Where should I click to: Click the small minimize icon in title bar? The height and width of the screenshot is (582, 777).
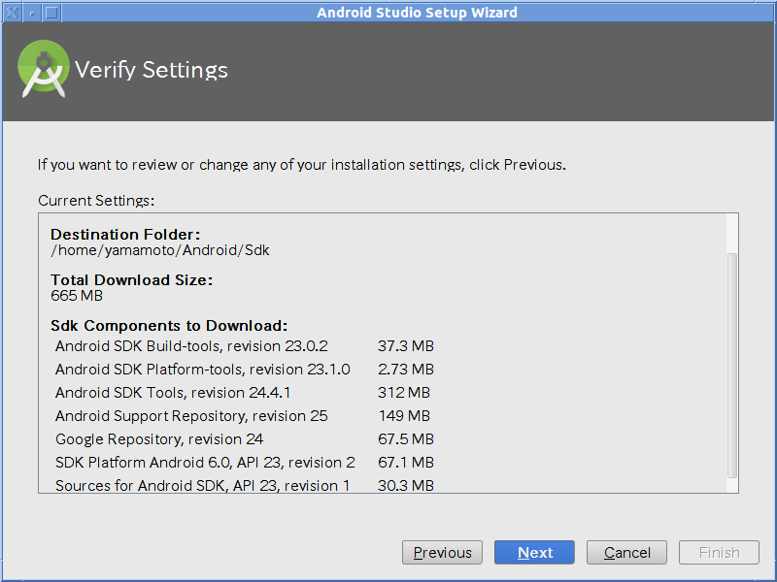[x=32, y=13]
